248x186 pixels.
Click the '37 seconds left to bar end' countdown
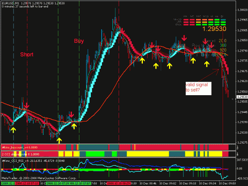(x=31, y=6)
